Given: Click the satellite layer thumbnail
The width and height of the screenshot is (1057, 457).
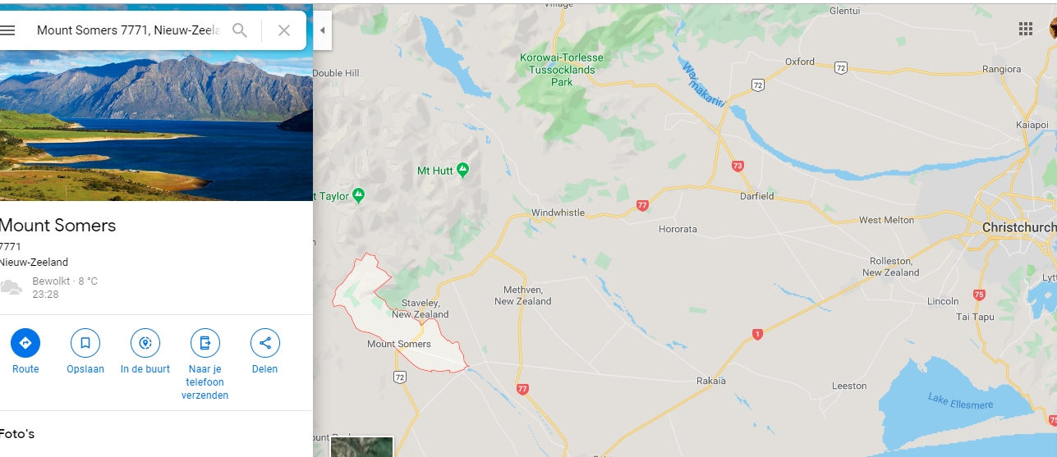Looking at the screenshot, I should [x=362, y=447].
